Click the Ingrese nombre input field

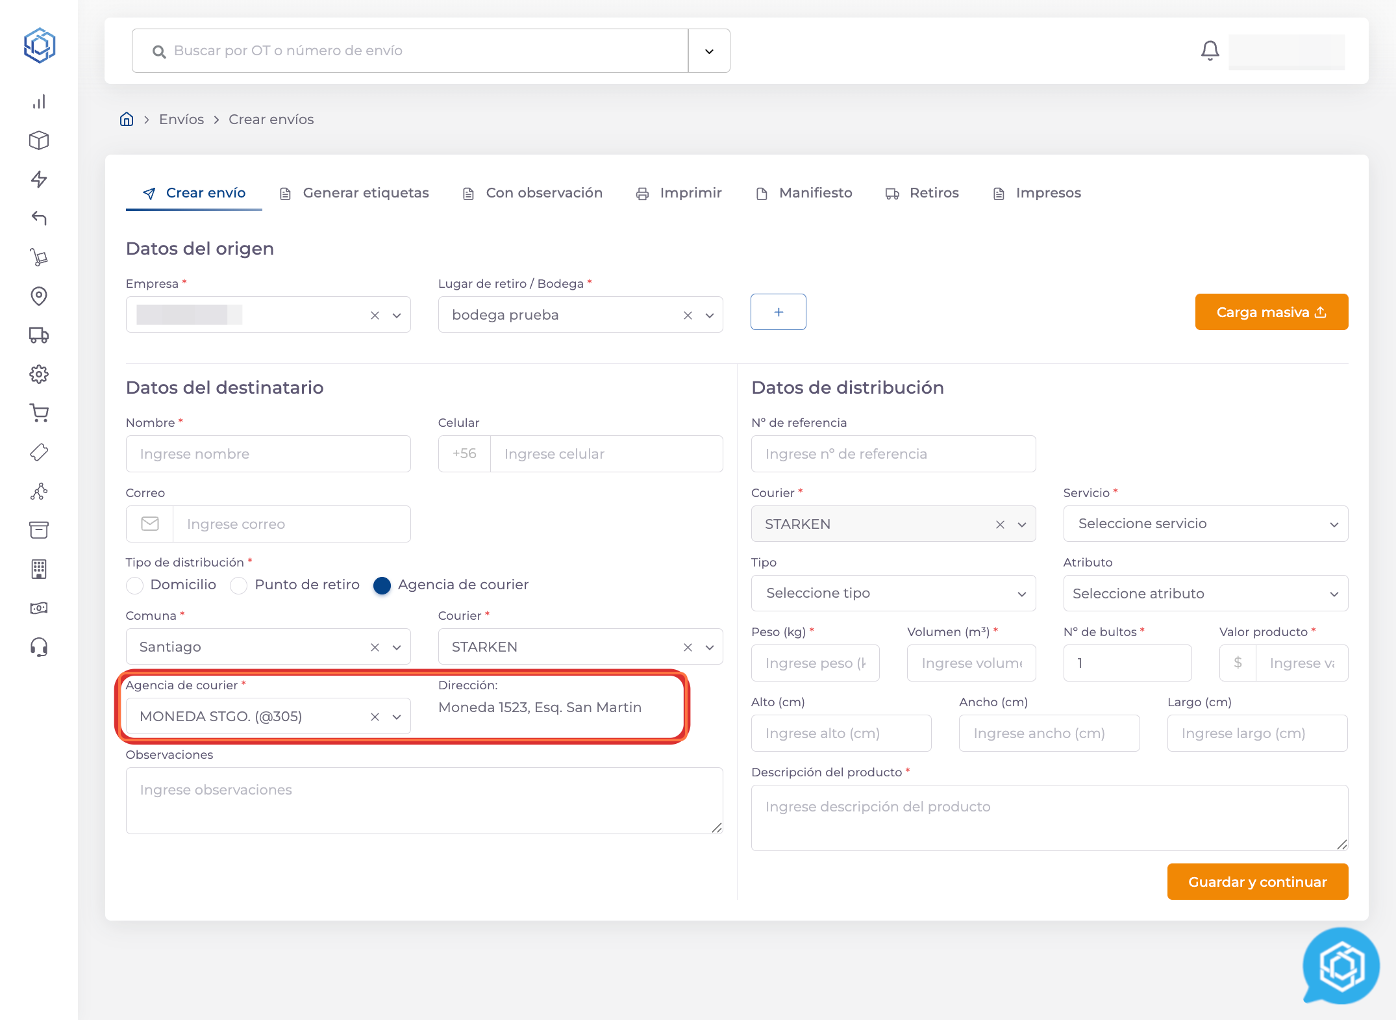point(268,454)
